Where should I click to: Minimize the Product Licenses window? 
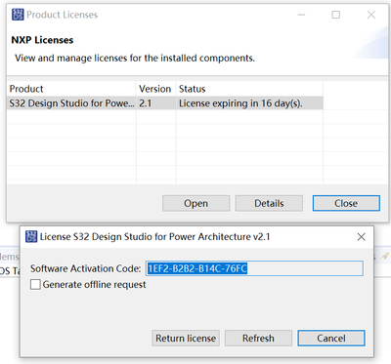click(x=301, y=15)
